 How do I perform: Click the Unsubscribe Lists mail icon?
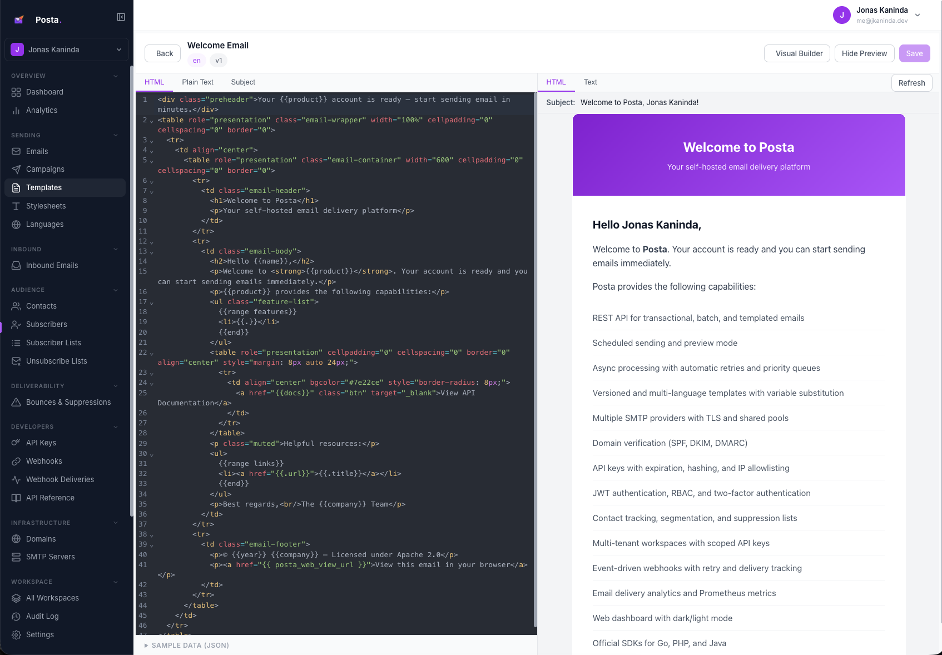click(x=16, y=361)
